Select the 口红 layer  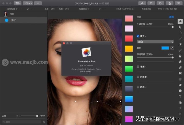coord(24,14)
